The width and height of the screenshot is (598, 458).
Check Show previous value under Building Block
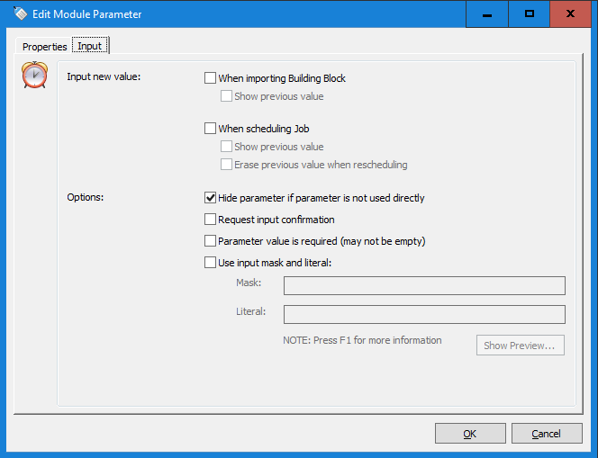[226, 96]
